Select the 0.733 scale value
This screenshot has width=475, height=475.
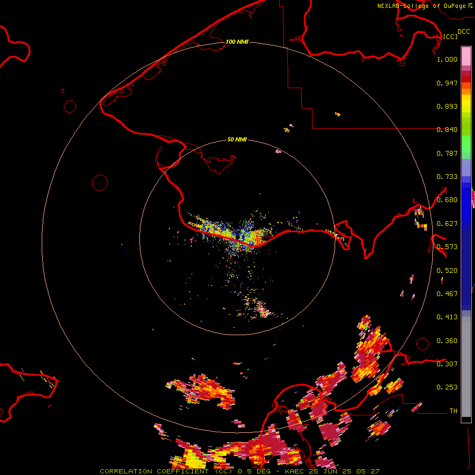(x=447, y=177)
